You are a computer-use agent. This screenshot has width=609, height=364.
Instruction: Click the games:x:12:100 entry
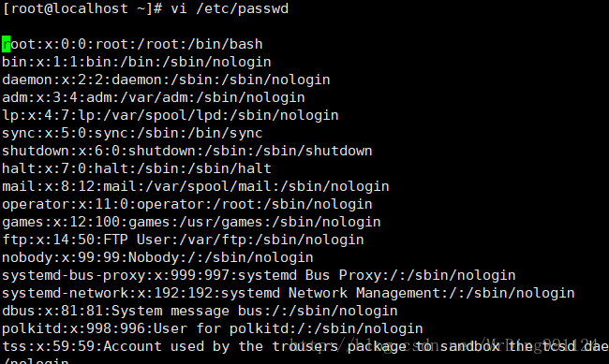point(191,223)
